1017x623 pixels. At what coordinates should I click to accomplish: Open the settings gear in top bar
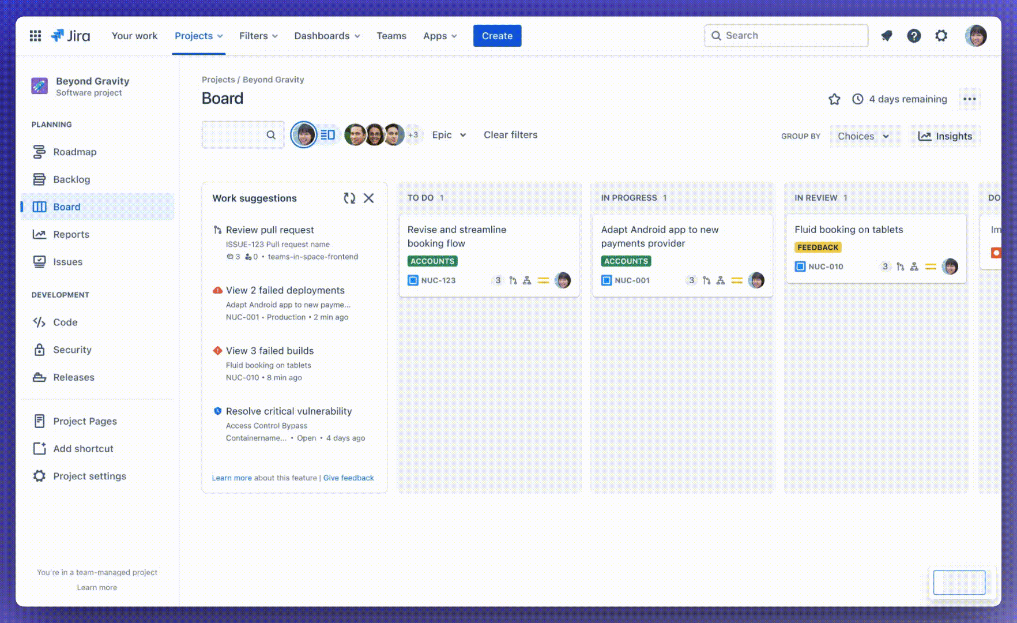coord(941,36)
